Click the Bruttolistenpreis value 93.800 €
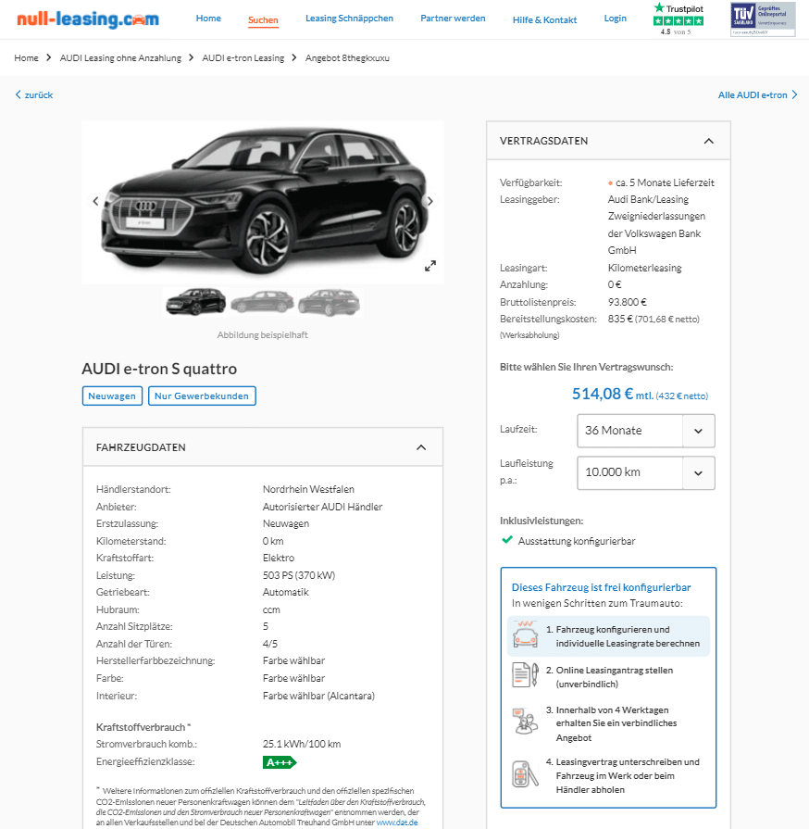 click(628, 302)
